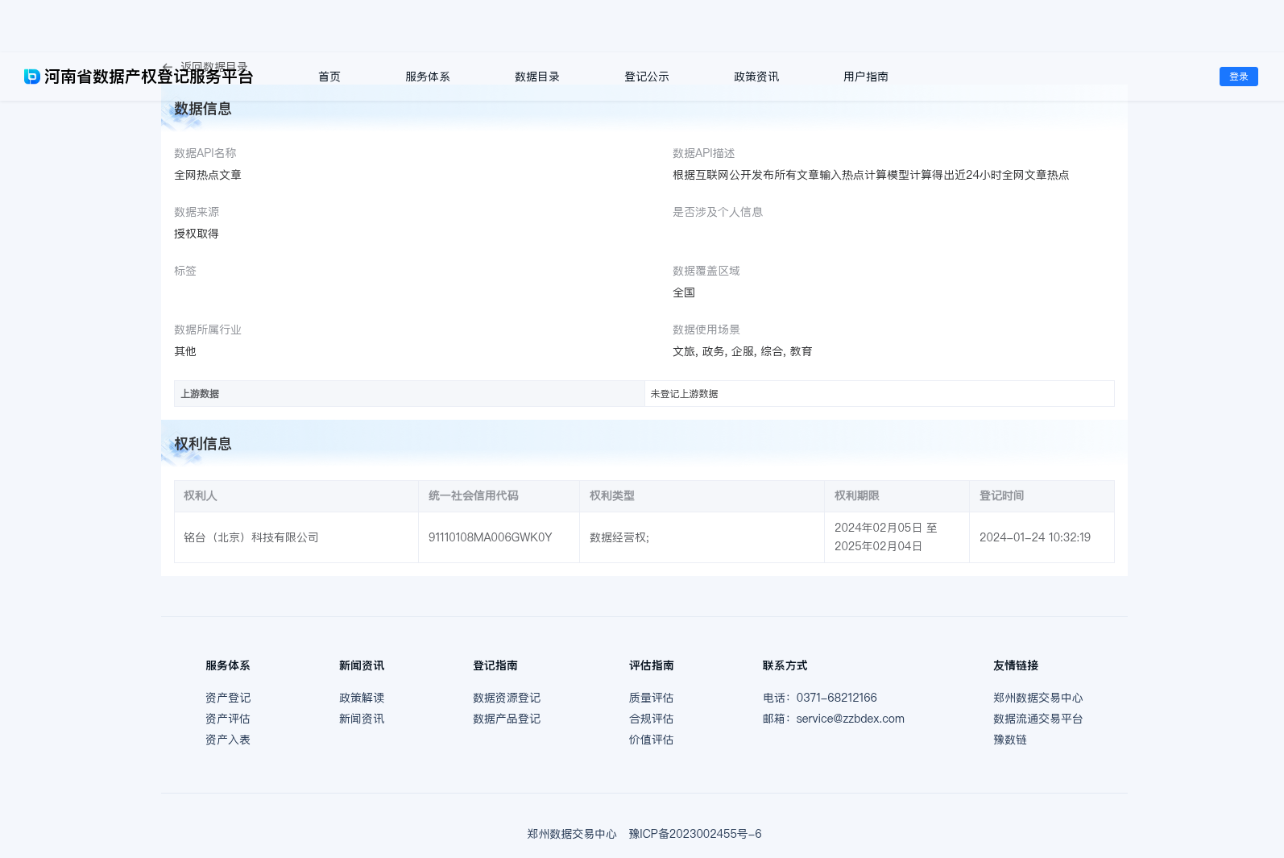
Task: Select API name value 全网热点文章
Action: [x=208, y=175]
